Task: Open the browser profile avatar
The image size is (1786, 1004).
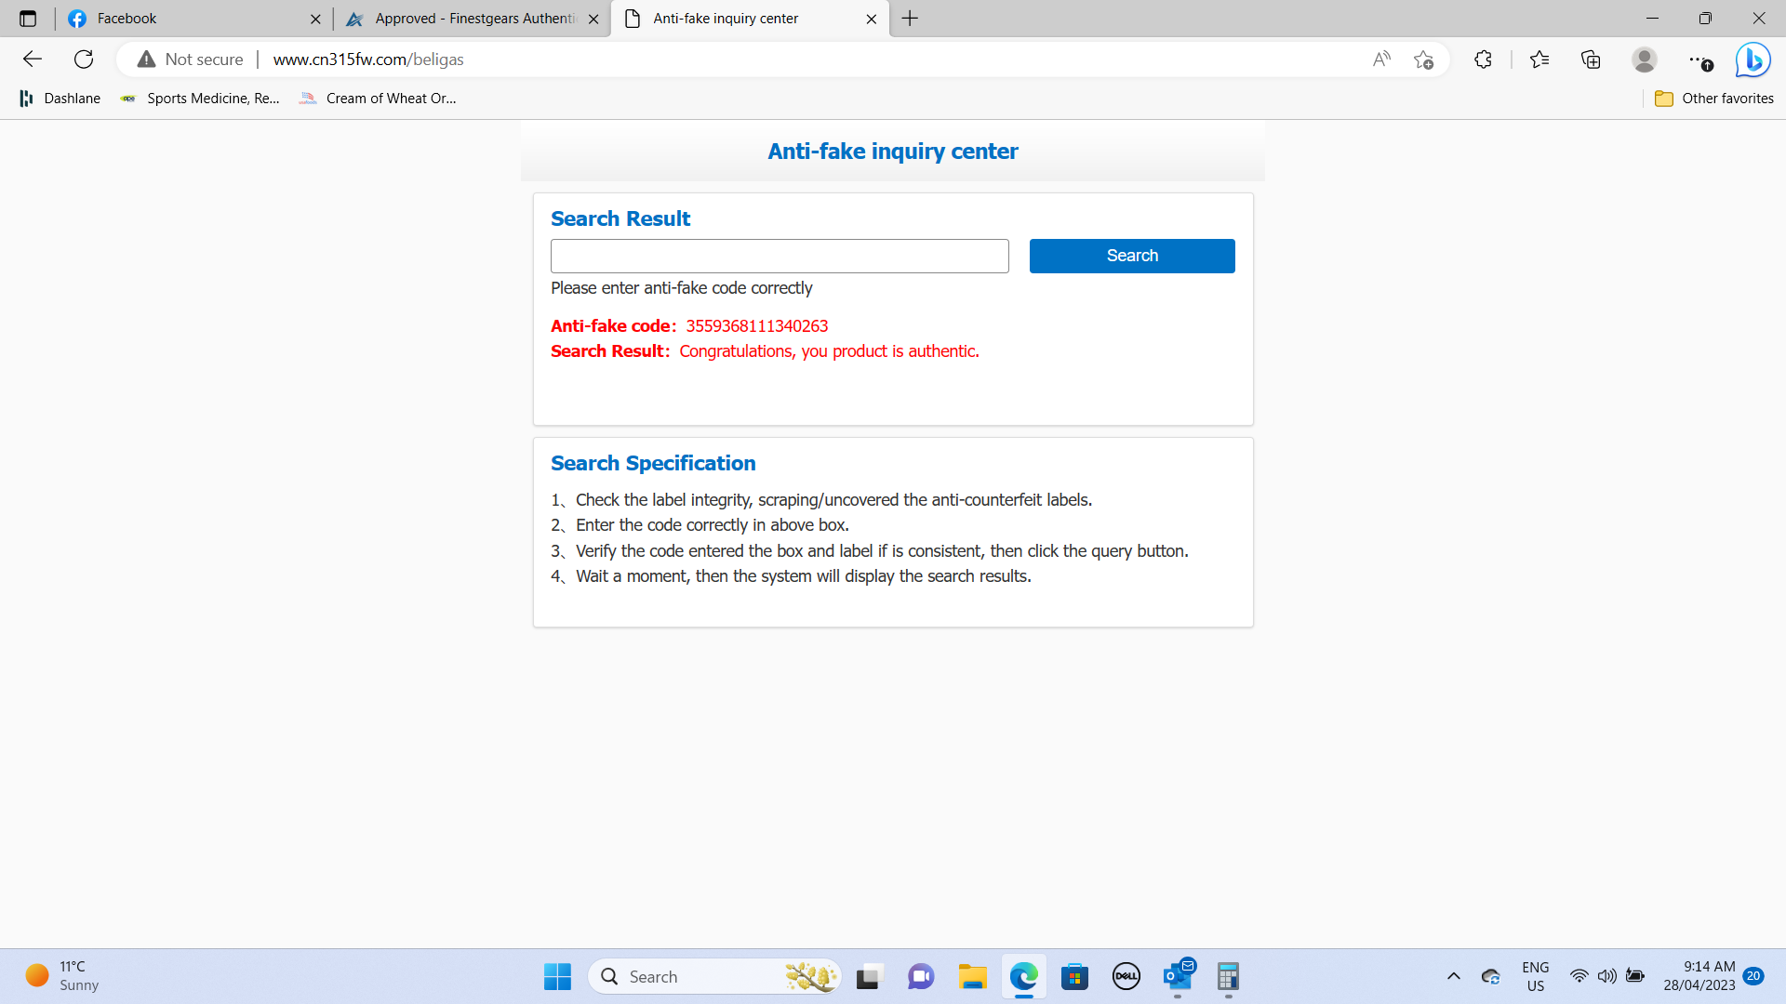Action: (1644, 59)
